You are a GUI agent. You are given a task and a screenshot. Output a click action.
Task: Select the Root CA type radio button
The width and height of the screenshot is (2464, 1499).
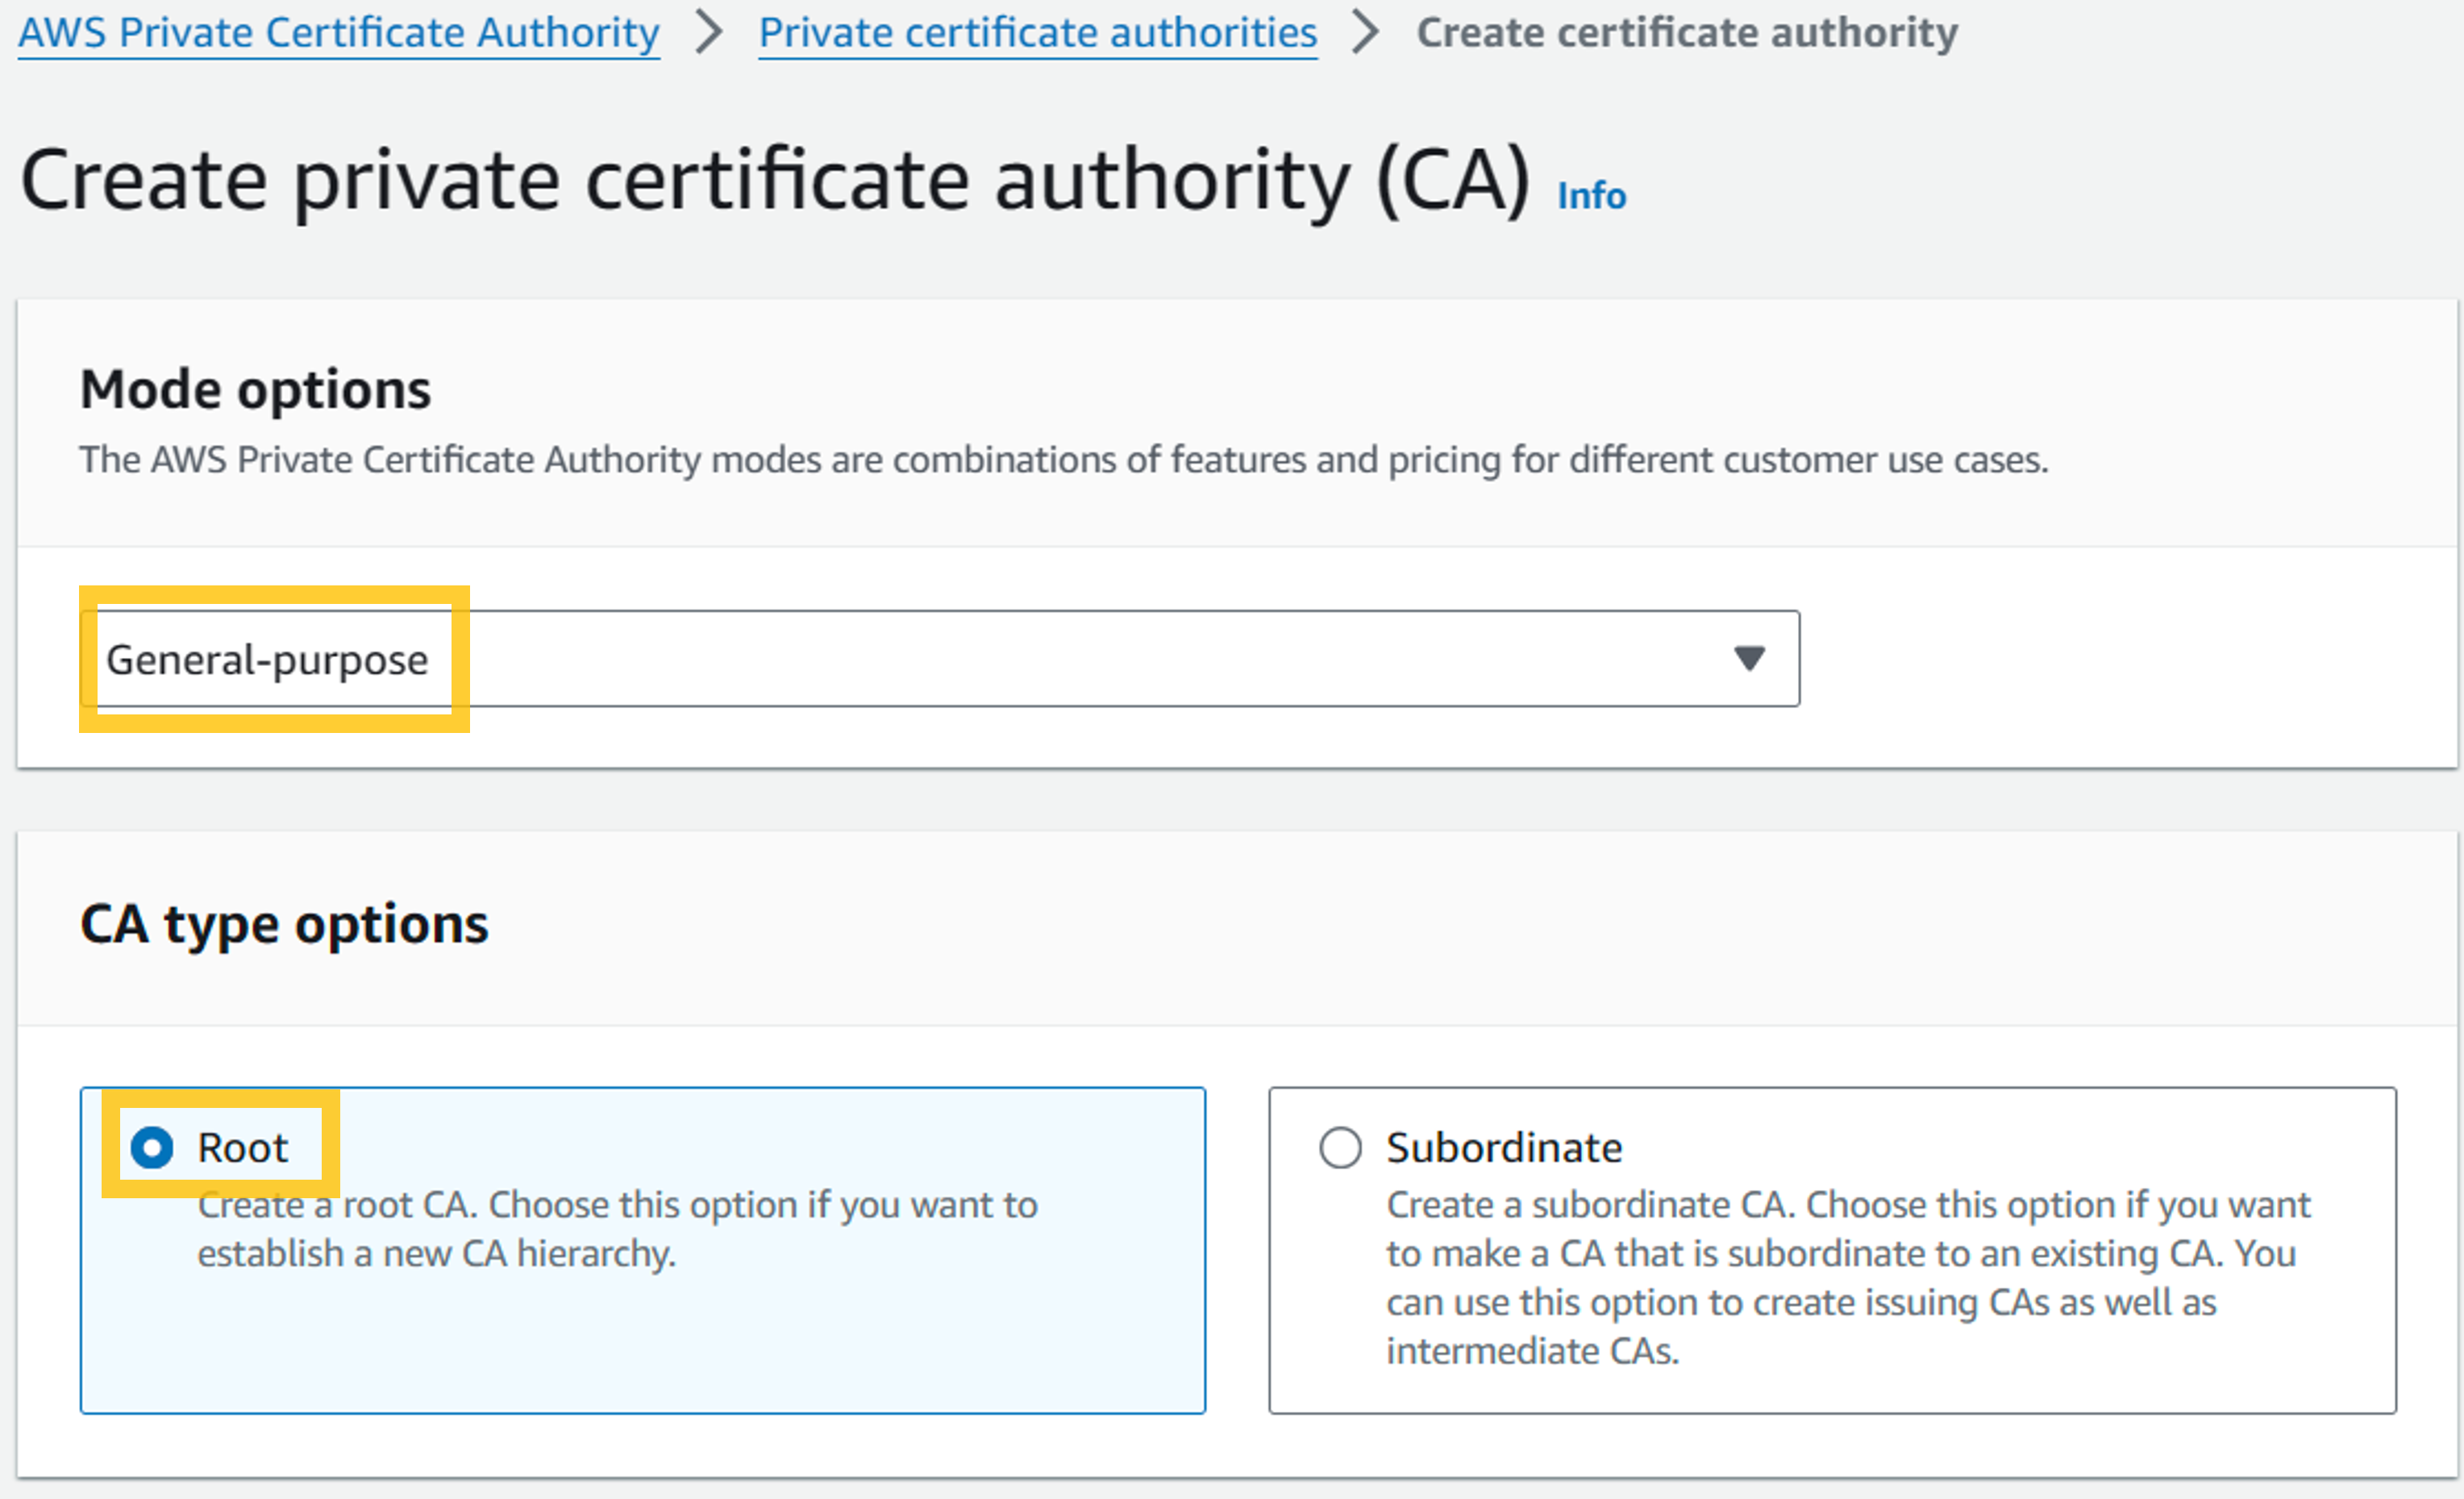point(152,1147)
